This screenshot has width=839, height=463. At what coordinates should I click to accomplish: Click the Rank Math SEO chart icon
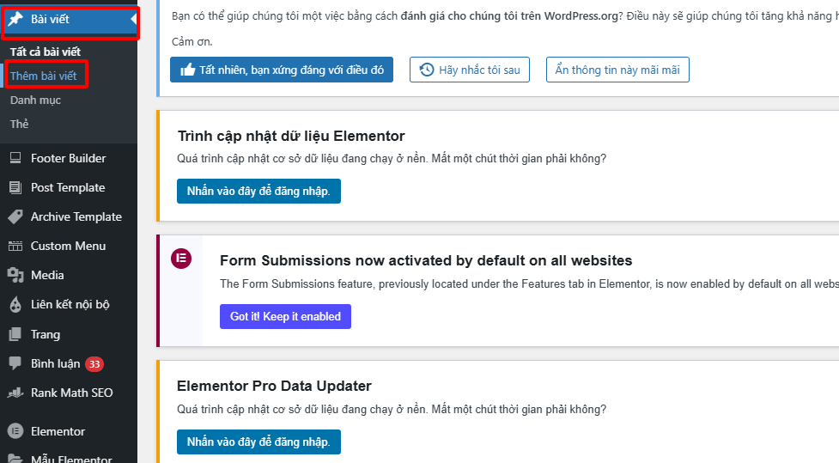[x=15, y=393]
